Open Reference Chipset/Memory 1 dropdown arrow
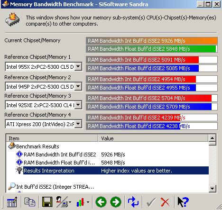The width and height of the screenshot is (222, 210). coord(78,66)
